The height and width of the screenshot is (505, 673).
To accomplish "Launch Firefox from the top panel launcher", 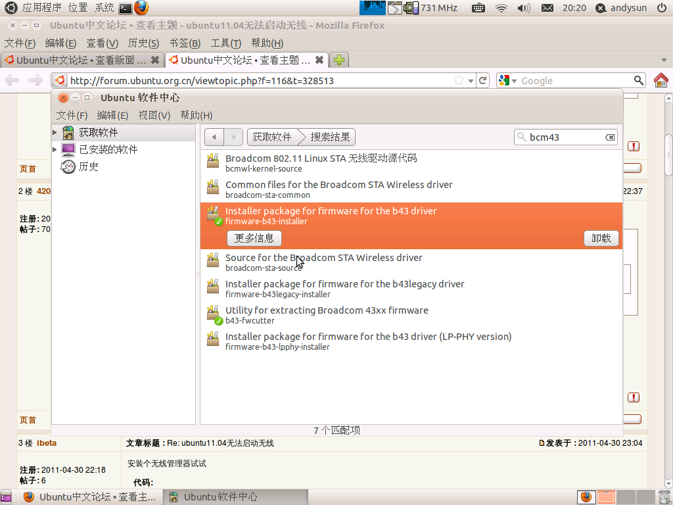I will coord(141,7).
